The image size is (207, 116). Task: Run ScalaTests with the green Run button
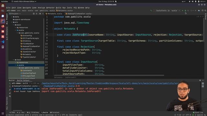[182, 11]
